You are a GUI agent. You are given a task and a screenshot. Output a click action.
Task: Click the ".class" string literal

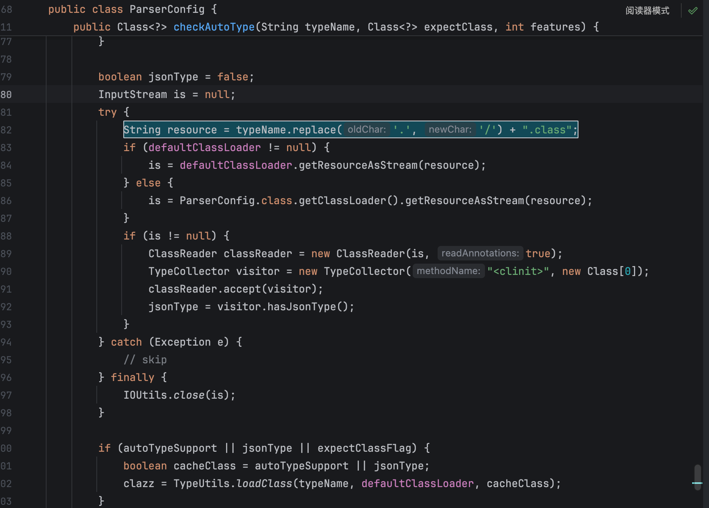point(547,130)
